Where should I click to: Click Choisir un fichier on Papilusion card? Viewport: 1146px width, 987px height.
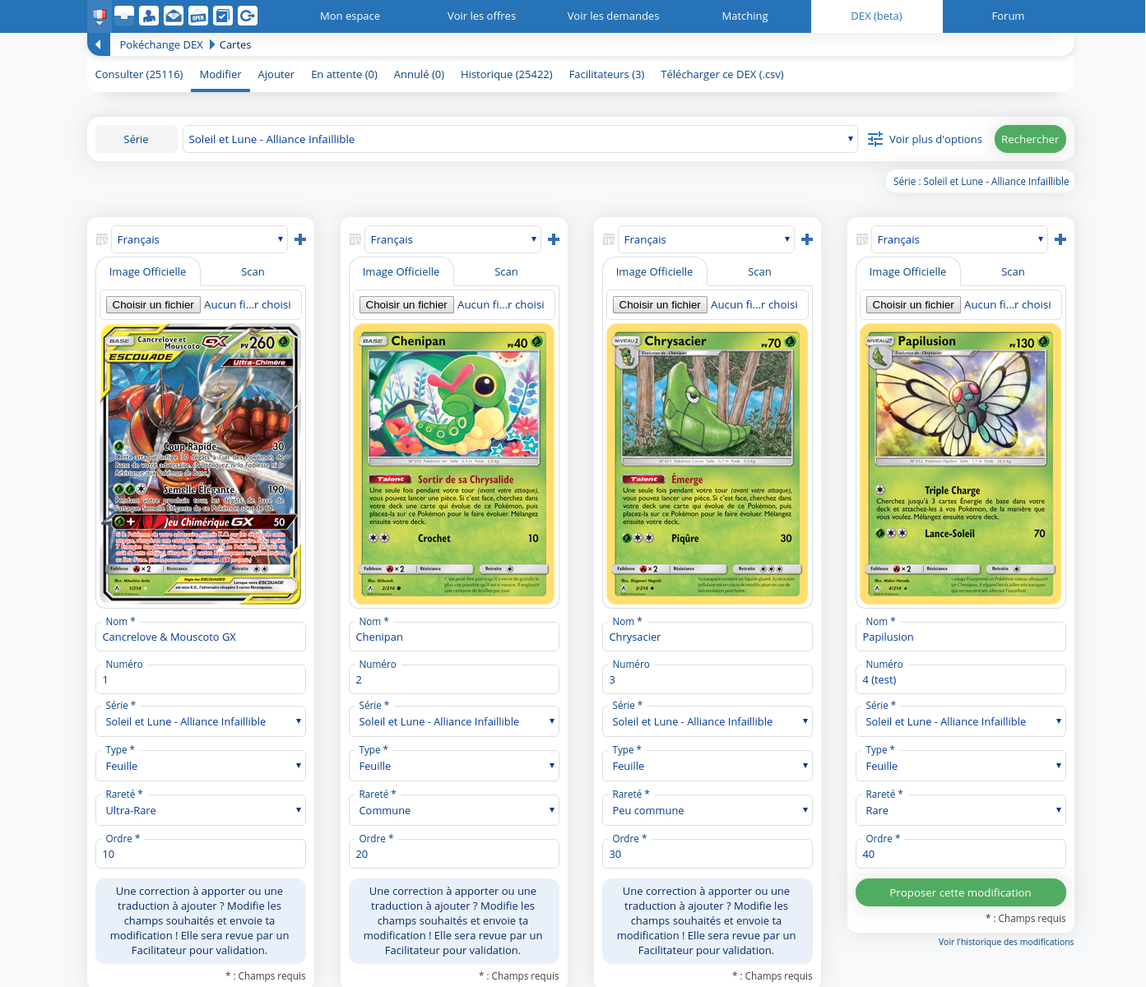[x=913, y=304]
